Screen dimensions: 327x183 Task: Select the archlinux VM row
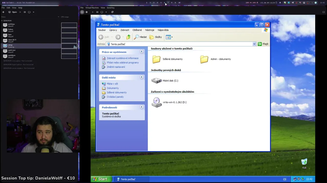(31, 25)
